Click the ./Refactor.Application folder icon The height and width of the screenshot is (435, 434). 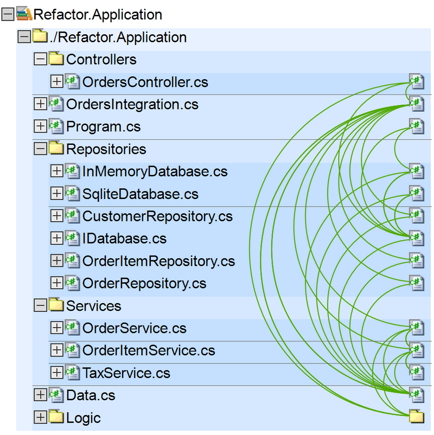[40, 36]
